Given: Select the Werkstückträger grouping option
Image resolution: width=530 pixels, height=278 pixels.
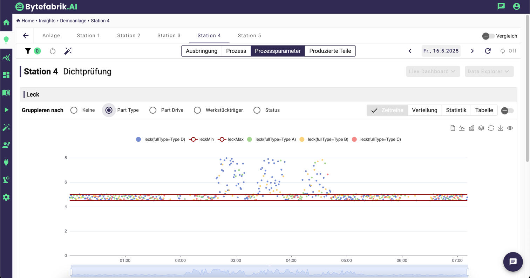Looking at the screenshot, I should pyautogui.click(x=197, y=110).
